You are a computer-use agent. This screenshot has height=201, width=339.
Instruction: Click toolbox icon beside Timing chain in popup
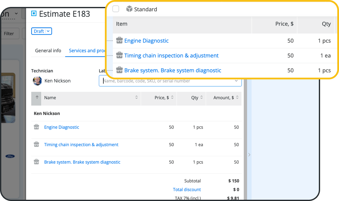point(119,55)
